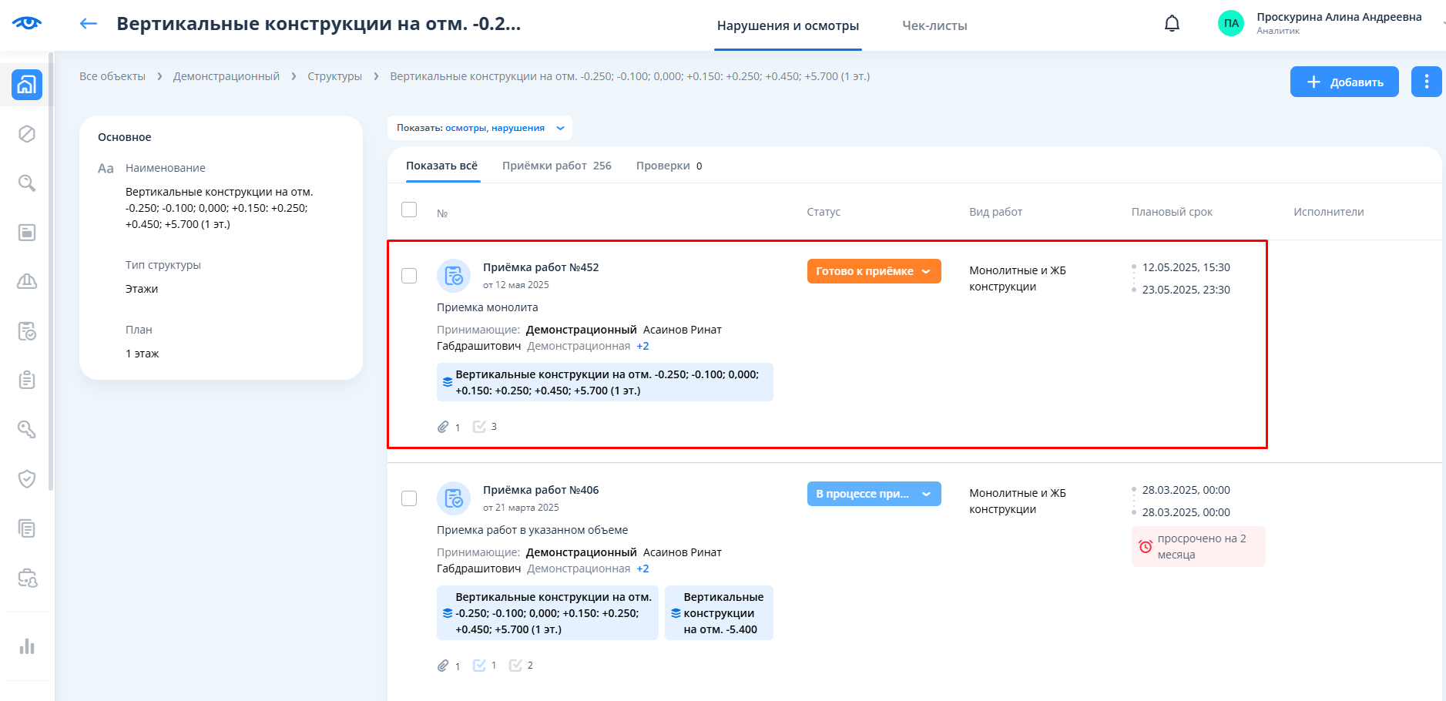Viewport: 1446px width, 701px height.
Task: Click attachment paperclip icon on work №452
Action: coord(443,427)
